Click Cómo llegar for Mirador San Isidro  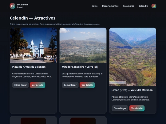coord(70,85)
